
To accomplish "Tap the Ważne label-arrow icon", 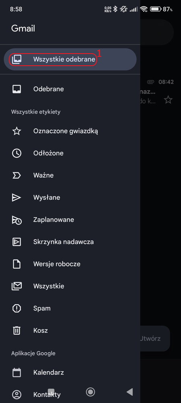I will tap(16, 176).
